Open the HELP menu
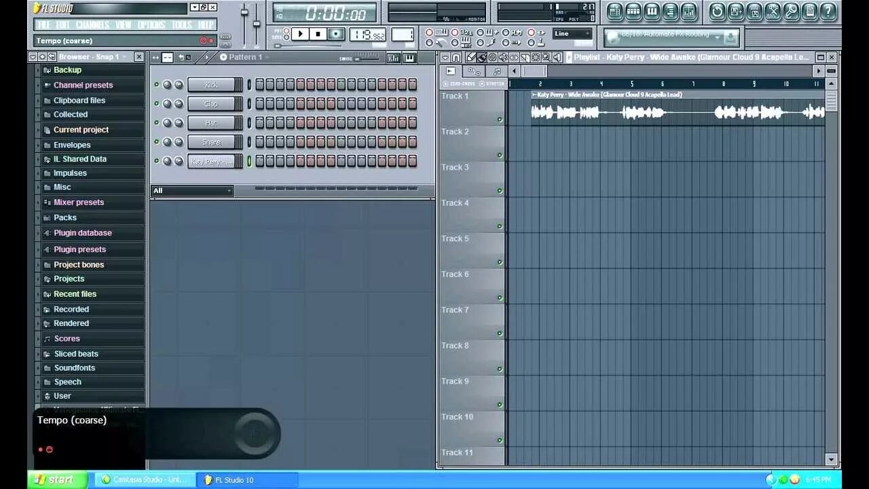This screenshot has width=869, height=489. (206, 25)
